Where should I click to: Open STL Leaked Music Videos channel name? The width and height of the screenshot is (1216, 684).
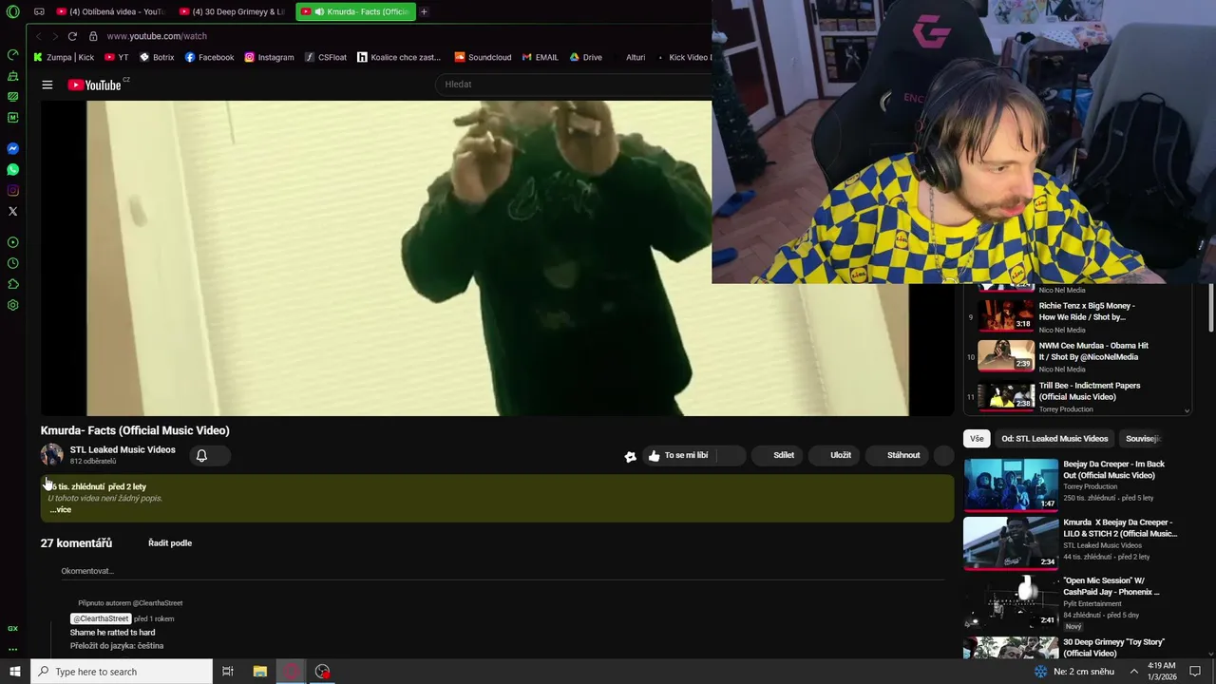[123, 449]
